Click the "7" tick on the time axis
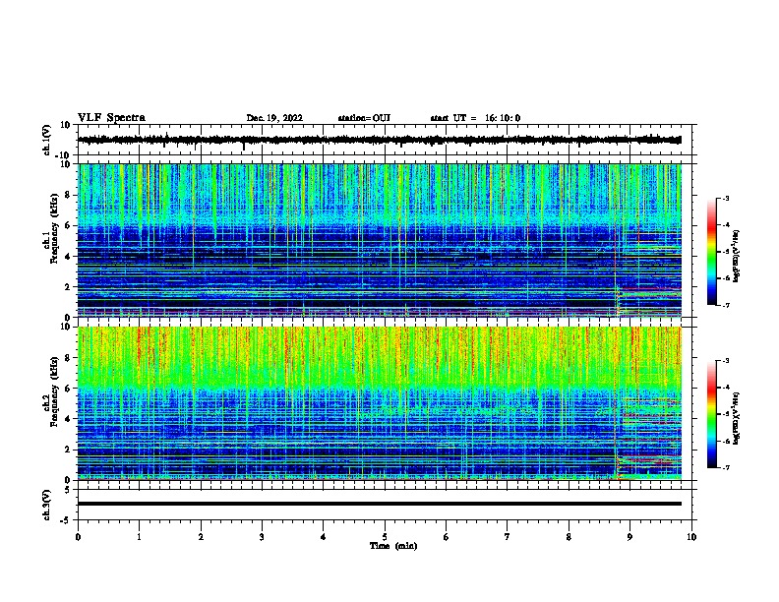 coord(508,537)
